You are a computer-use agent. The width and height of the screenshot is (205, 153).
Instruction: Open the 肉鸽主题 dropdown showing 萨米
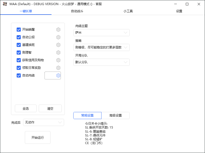[101, 33]
